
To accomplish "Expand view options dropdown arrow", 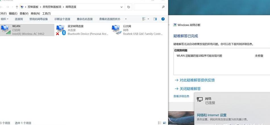I will tap(148, 19).
